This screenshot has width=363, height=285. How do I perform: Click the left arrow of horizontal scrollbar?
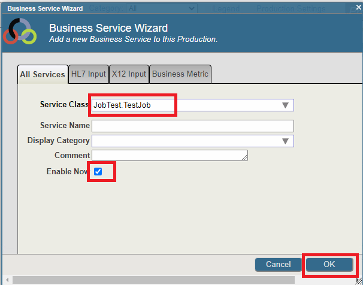pos(6,280)
